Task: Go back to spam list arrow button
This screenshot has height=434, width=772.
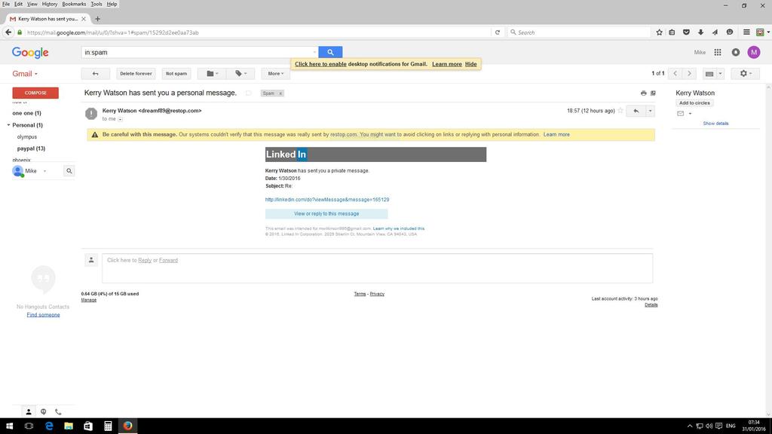Action: tap(96, 73)
